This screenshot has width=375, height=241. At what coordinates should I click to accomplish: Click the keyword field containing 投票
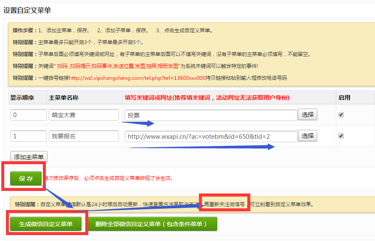(211, 115)
